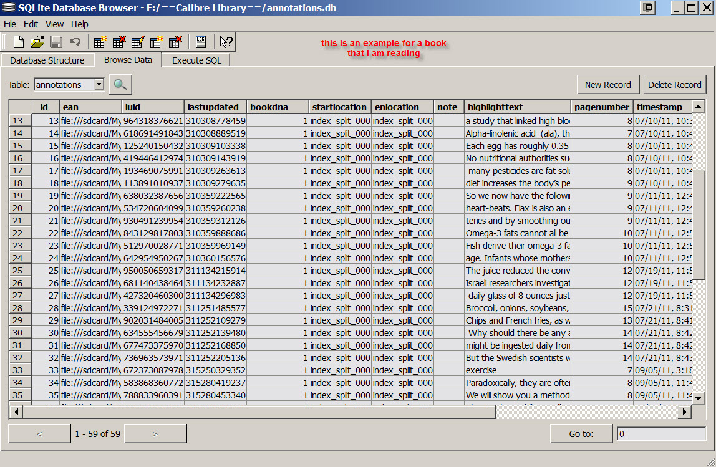Click the 'bookdna' column header
The height and width of the screenshot is (467, 716).
278,107
